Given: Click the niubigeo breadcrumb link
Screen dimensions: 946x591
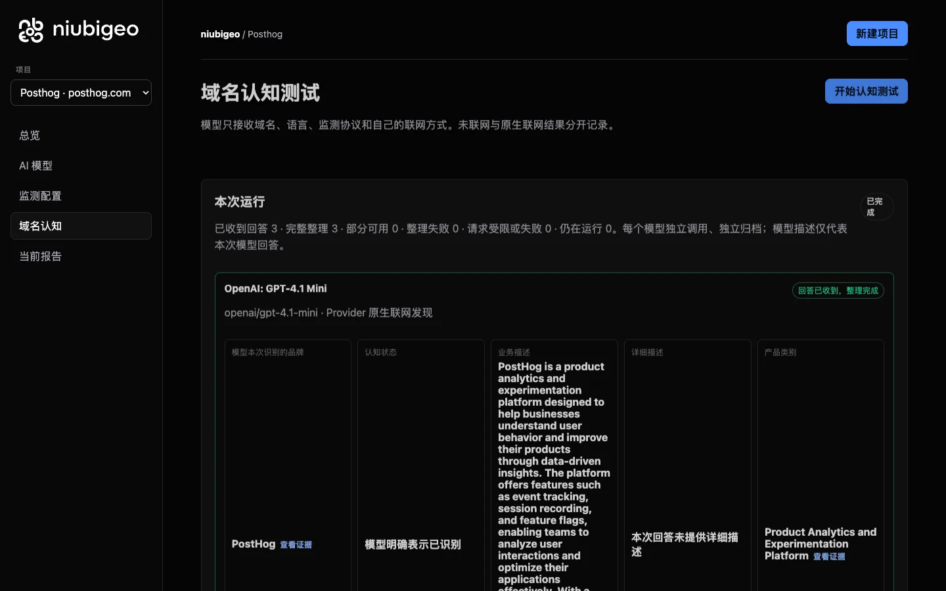Looking at the screenshot, I should [220, 34].
